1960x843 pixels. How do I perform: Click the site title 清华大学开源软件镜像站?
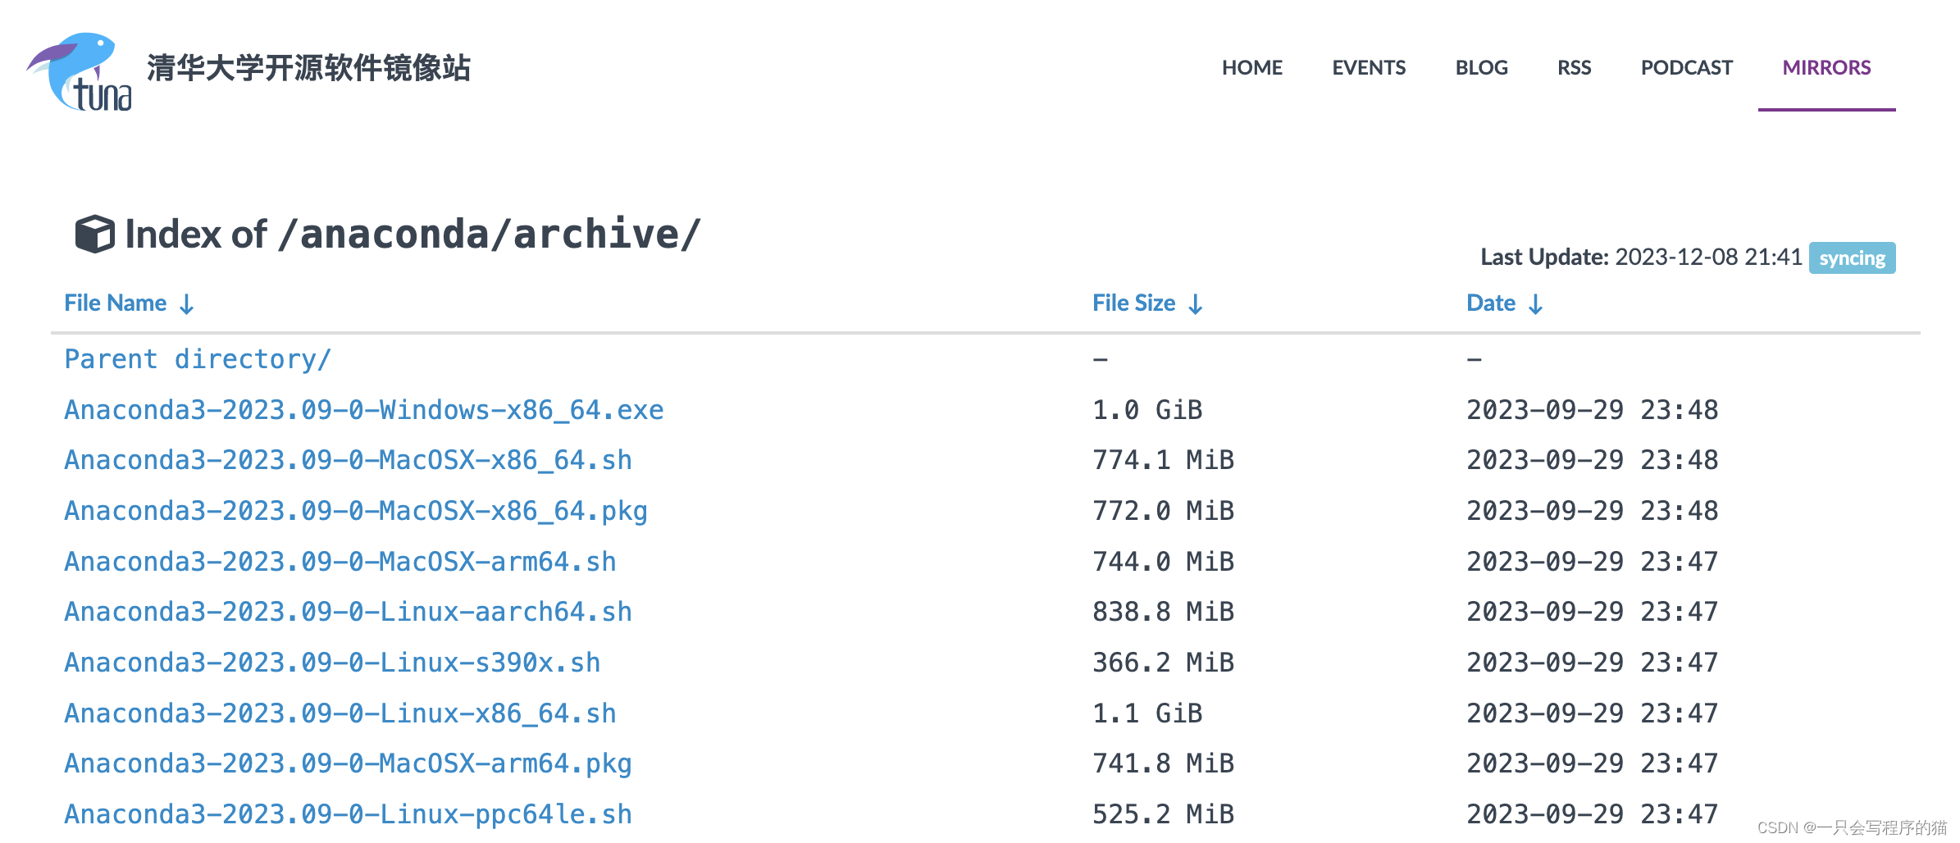[309, 68]
